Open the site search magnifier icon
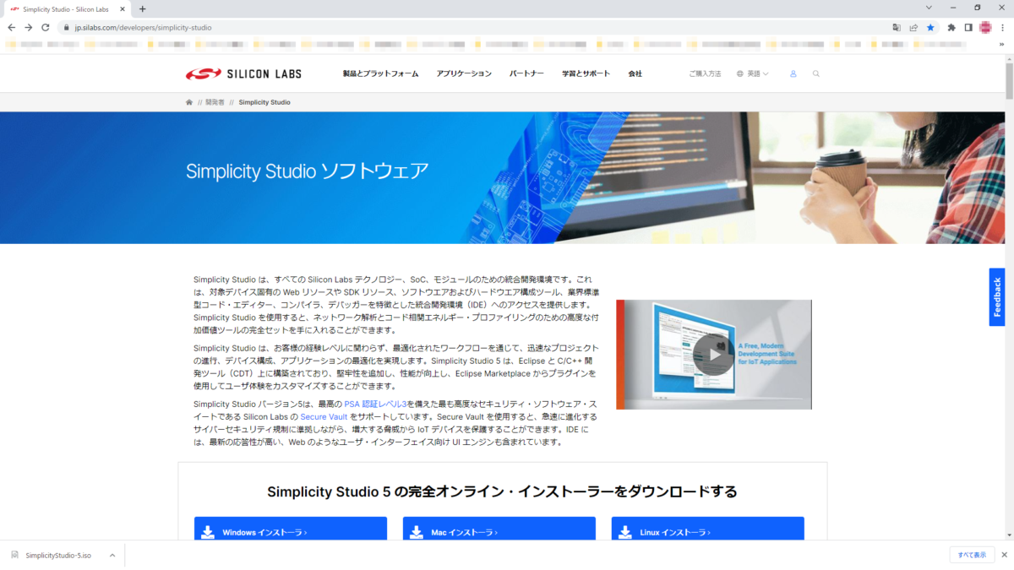The width and height of the screenshot is (1014, 570). 816,73
